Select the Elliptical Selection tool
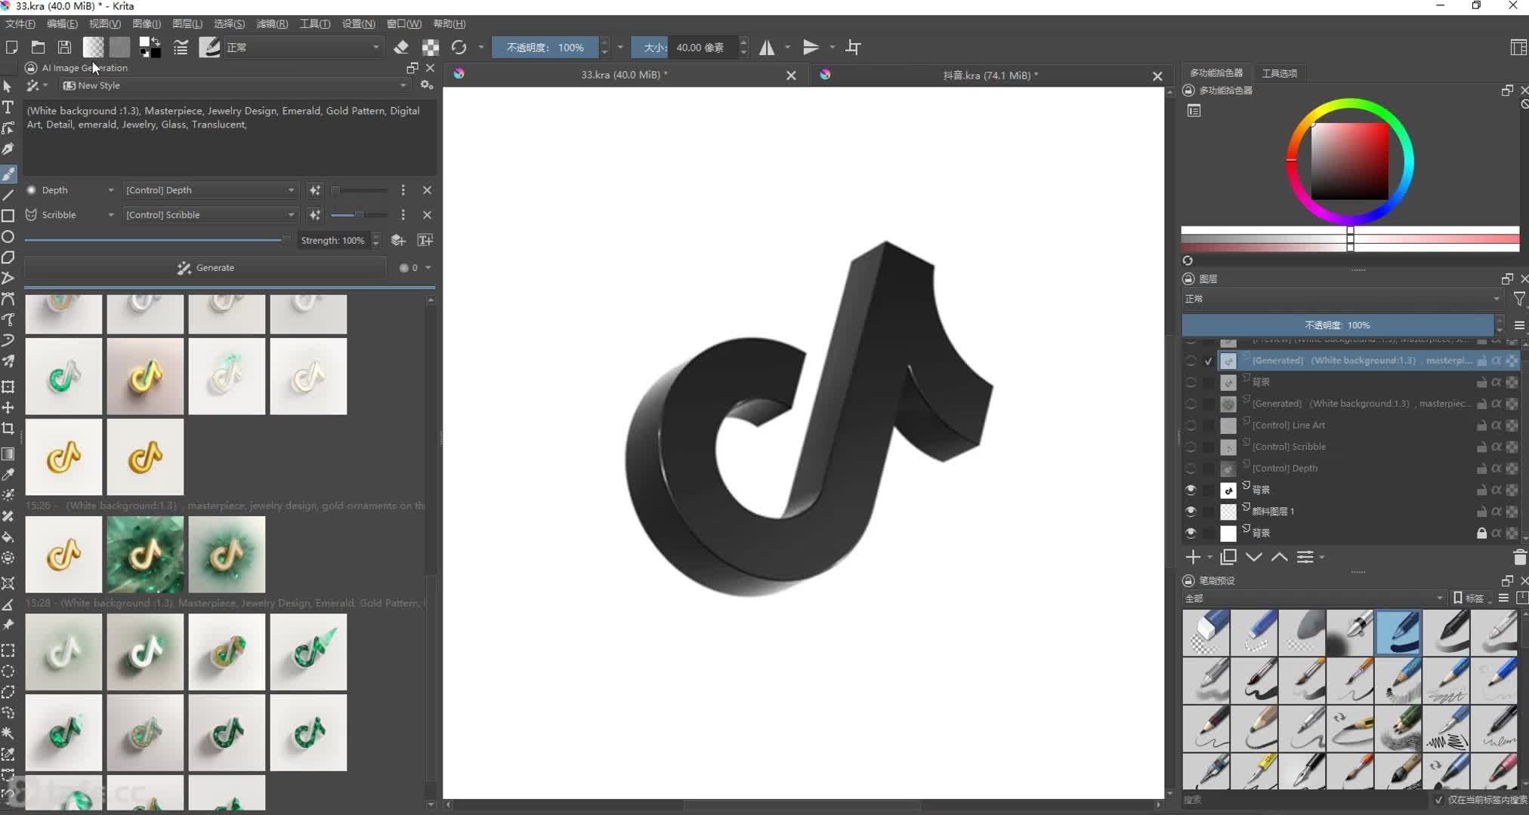1529x815 pixels. coord(8,671)
